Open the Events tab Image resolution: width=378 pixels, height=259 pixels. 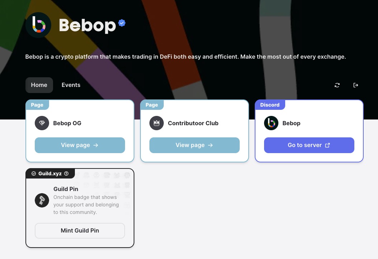point(71,85)
